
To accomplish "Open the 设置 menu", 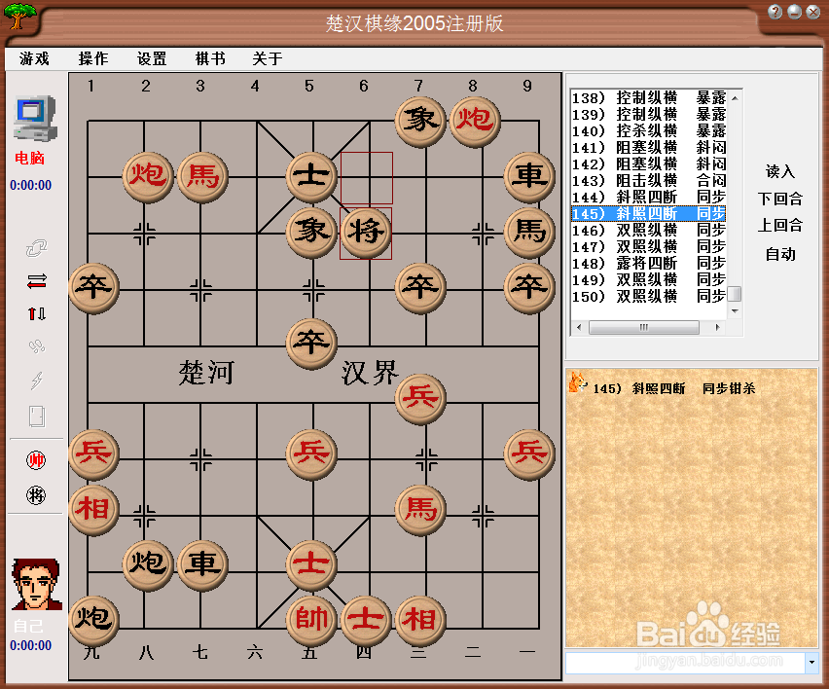I will [152, 58].
